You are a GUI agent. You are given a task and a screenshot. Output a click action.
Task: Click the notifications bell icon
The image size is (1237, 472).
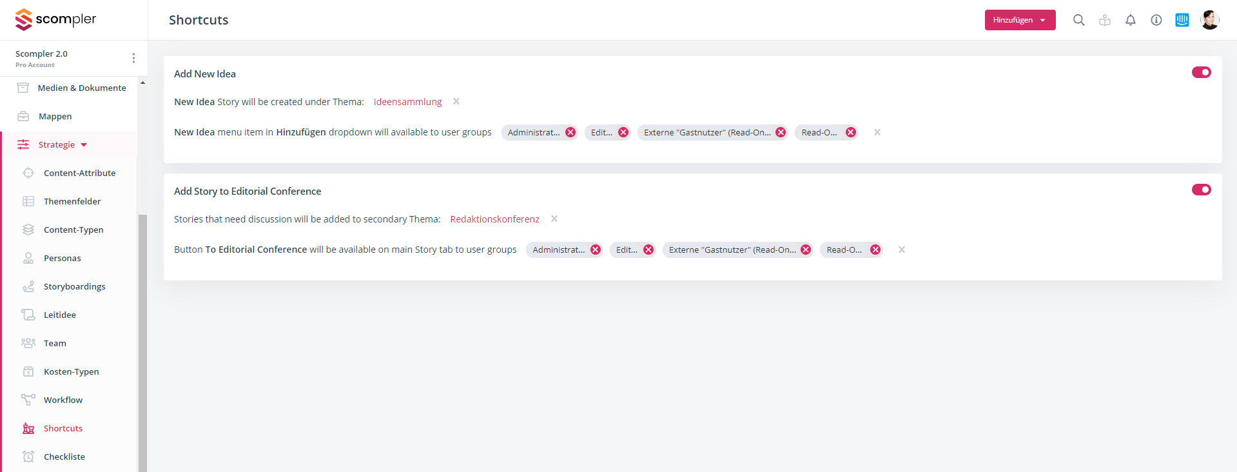(x=1130, y=20)
